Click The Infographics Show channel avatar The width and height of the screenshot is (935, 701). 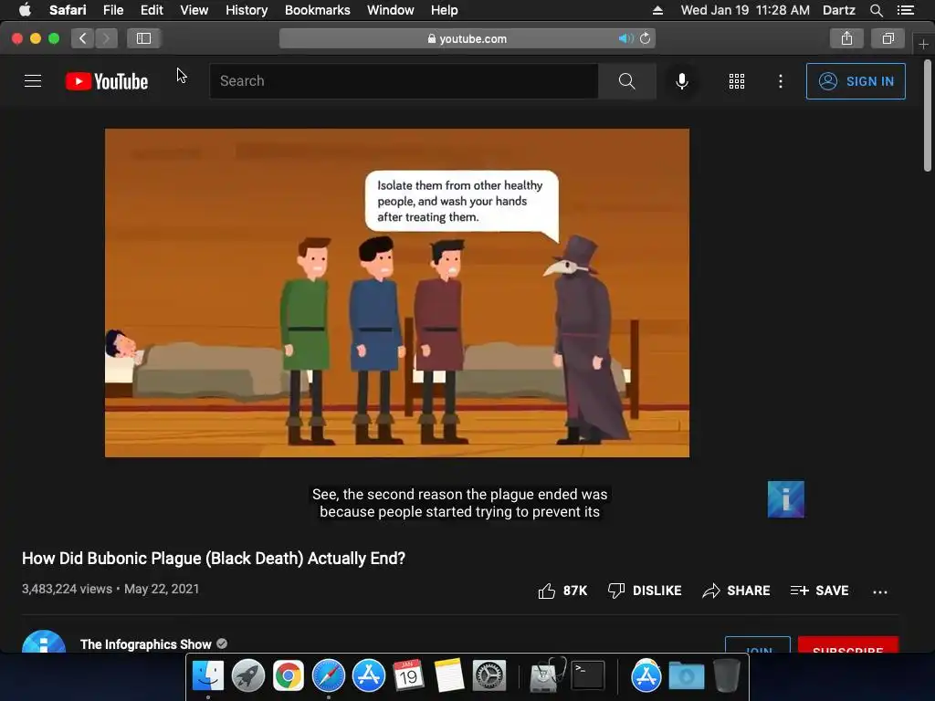[44, 642]
